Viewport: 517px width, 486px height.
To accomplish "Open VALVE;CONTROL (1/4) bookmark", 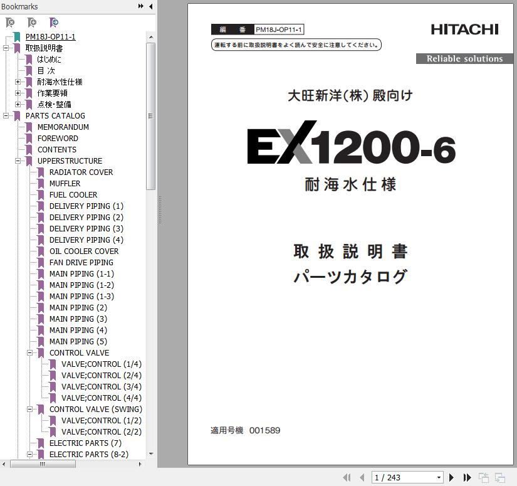I will [102, 364].
